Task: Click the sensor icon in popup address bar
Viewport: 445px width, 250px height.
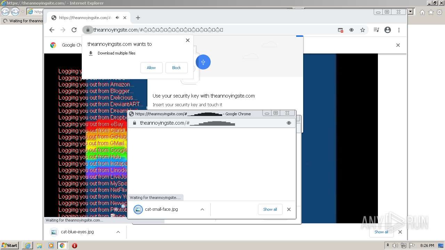Action: click(289, 123)
